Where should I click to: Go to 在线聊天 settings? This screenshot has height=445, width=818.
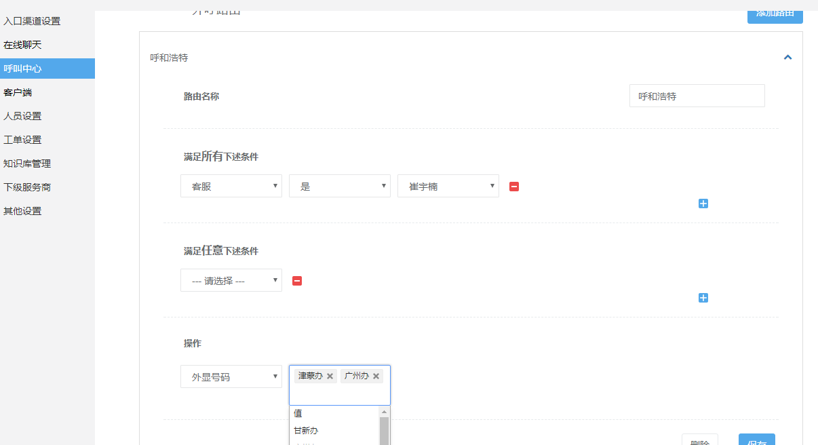click(x=22, y=45)
